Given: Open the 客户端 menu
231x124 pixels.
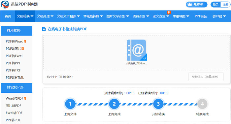Looking at the screenshot, I should click(219, 16).
